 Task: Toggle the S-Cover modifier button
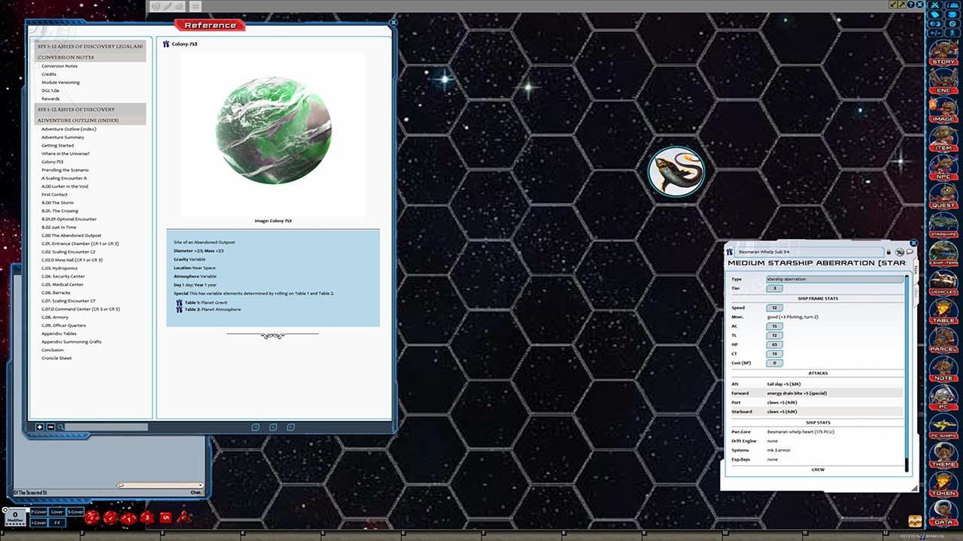(75, 512)
